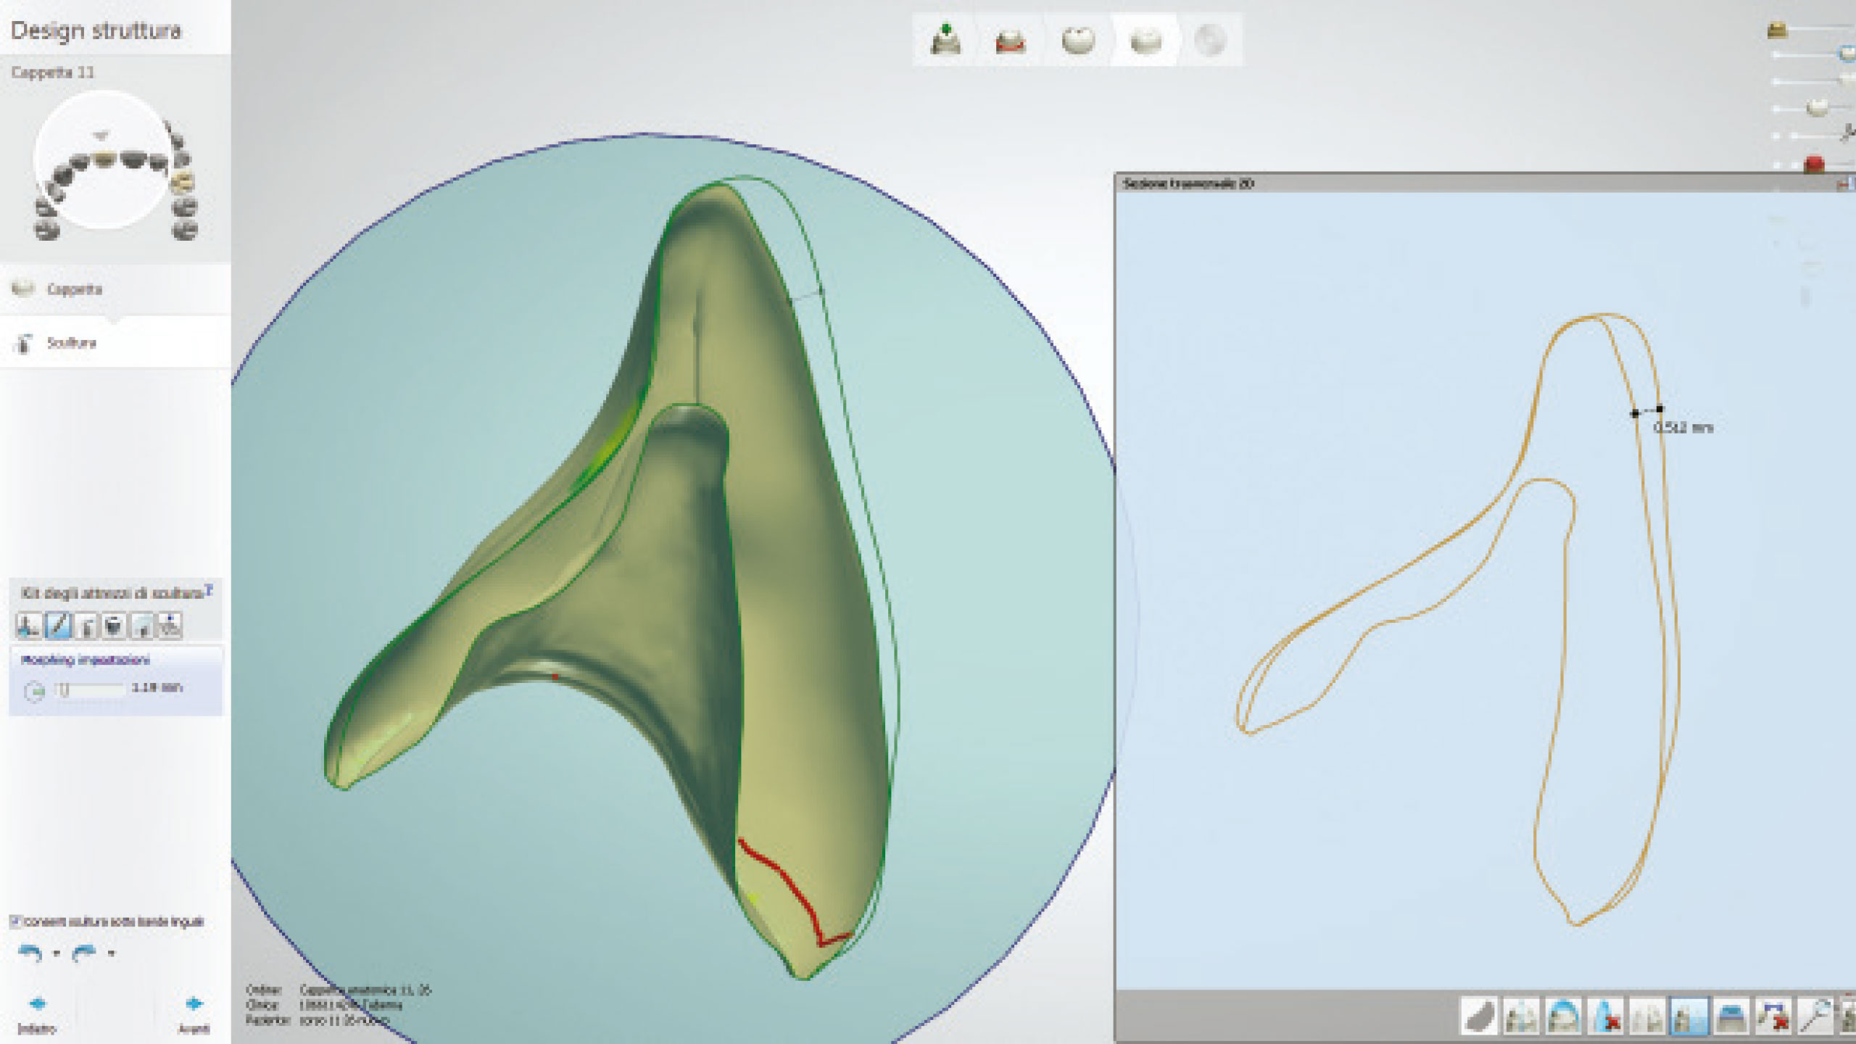Toggle the highlighted view button in cross-section toolbar
Image resolution: width=1856 pixels, height=1044 pixels.
(1689, 1016)
